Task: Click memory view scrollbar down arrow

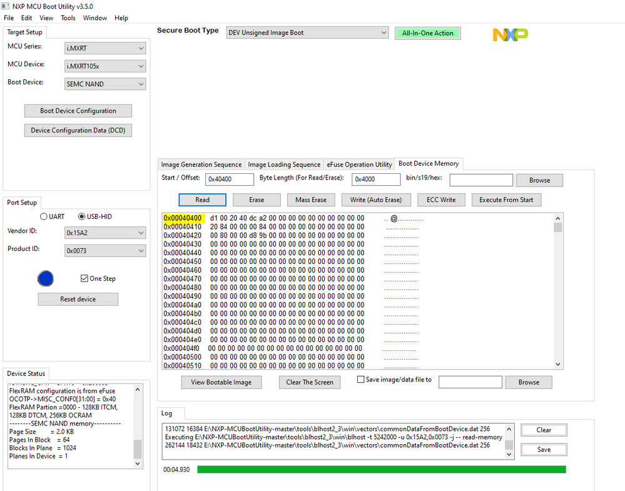Action: click(x=558, y=364)
